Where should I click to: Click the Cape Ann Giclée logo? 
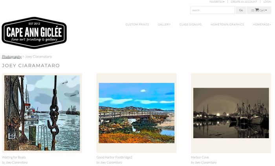click(x=34, y=33)
